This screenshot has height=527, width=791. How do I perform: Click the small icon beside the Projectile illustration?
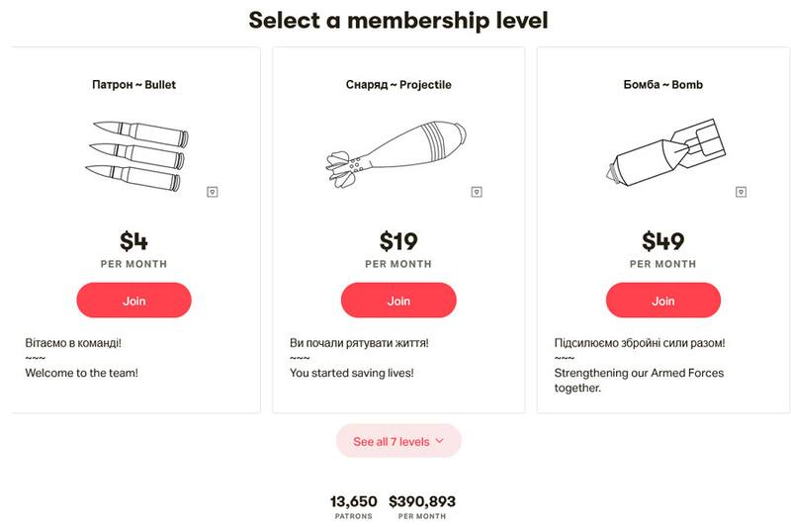(477, 190)
